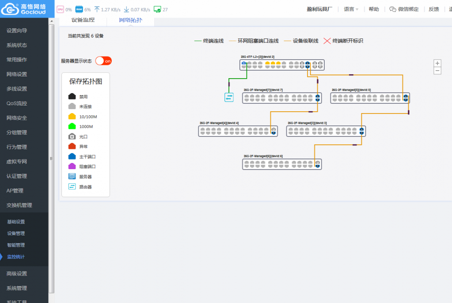Click the 保存拓扑图 button
452x303 pixels.
coord(86,82)
